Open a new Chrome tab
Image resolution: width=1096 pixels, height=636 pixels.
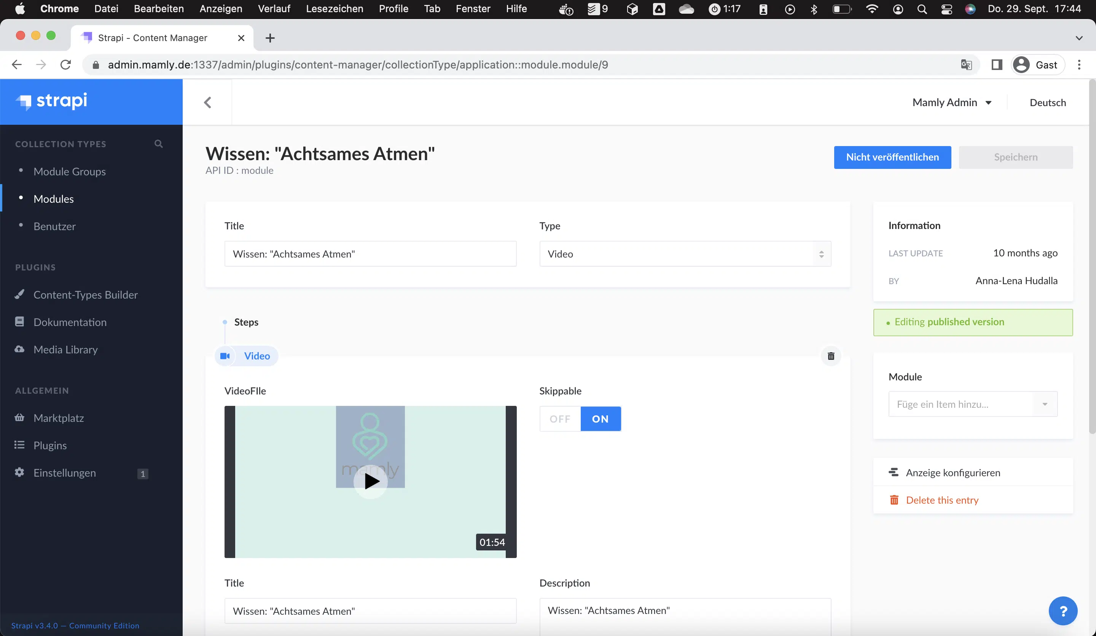(x=270, y=38)
